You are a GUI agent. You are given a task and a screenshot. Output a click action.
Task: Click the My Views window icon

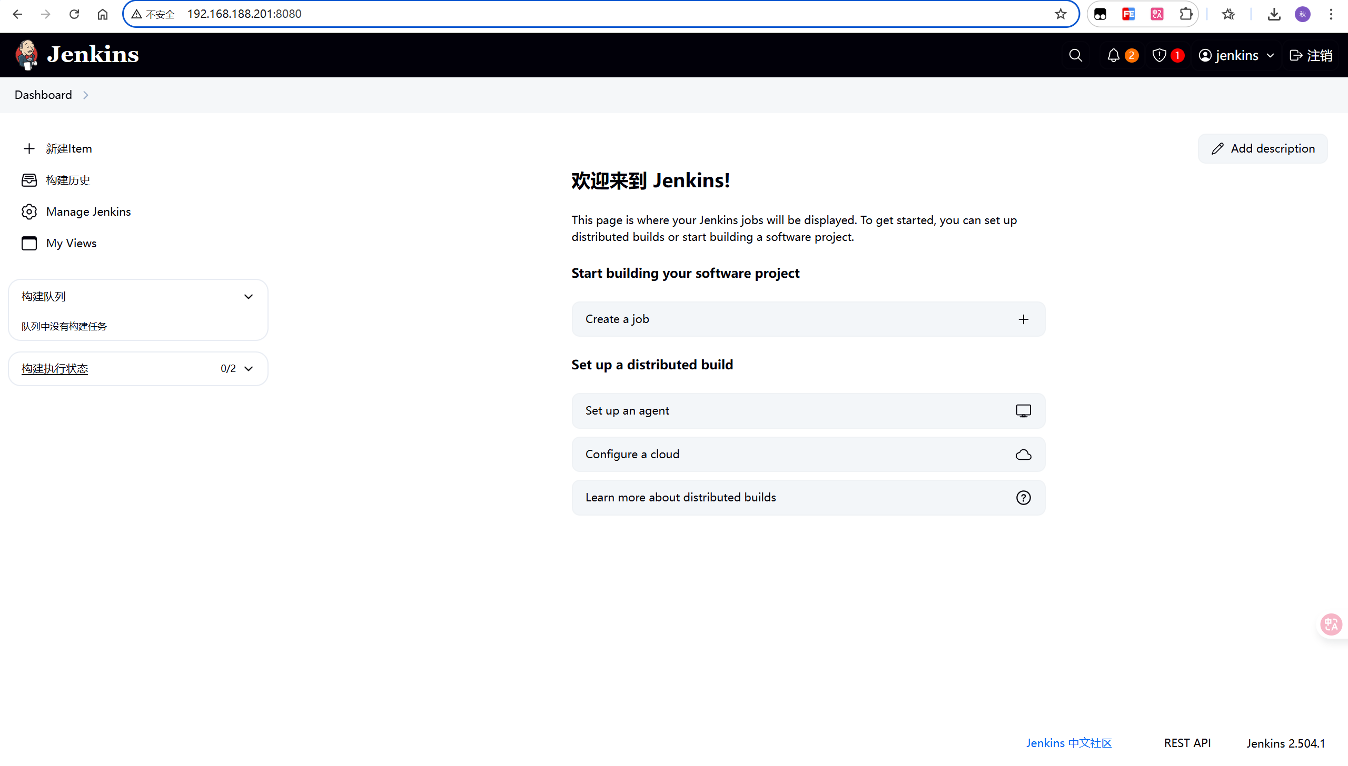point(29,243)
